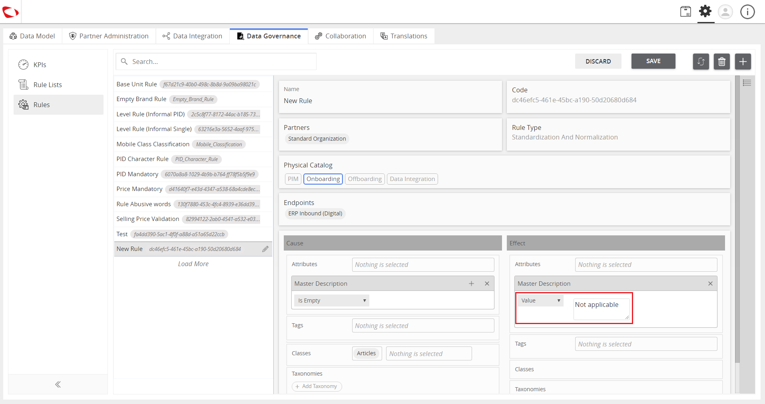Remove Effect Master Description attribute
This screenshot has width=765, height=404.
(x=710, y=283)
